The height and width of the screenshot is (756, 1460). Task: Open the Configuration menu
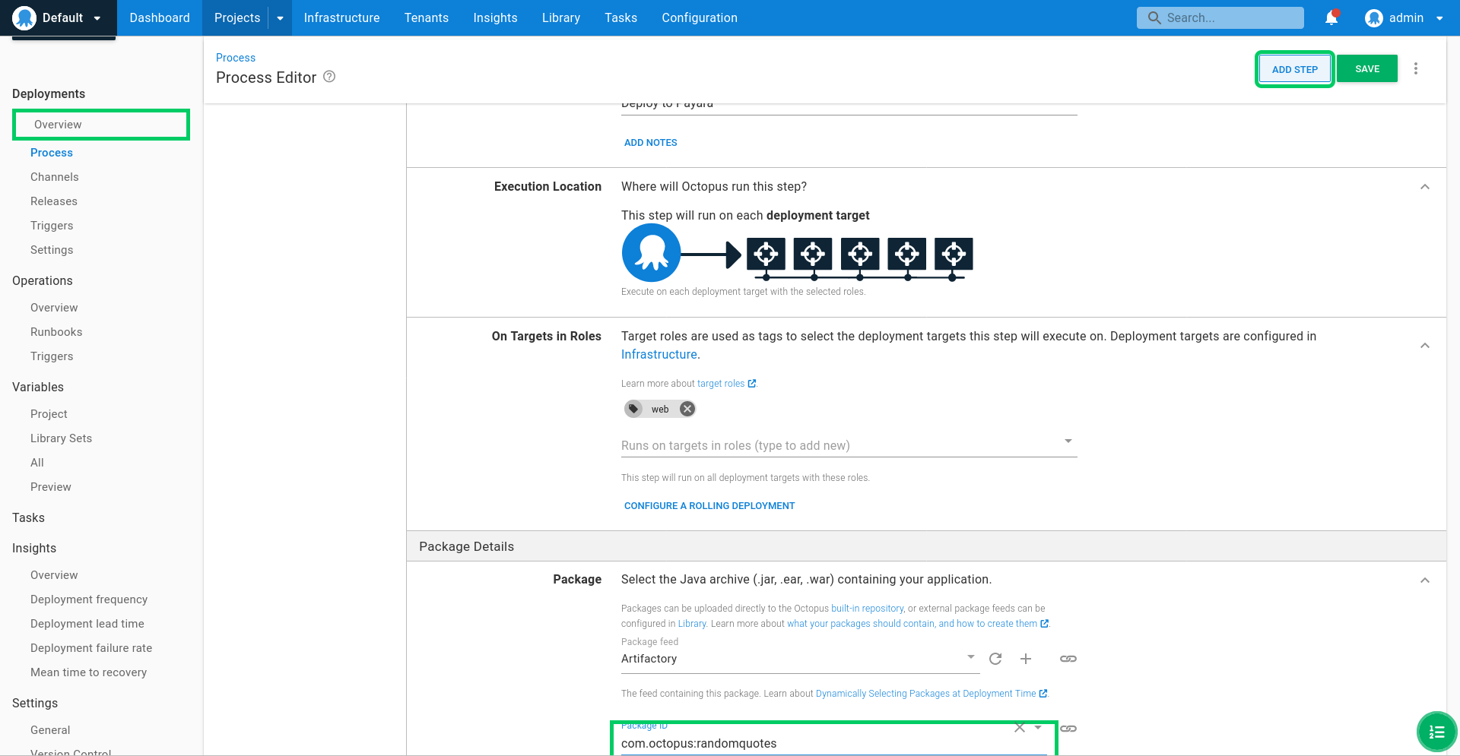point(700,17)
